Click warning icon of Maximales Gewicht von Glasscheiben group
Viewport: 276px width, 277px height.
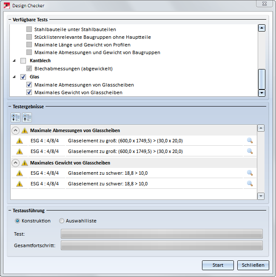(25, 163)
